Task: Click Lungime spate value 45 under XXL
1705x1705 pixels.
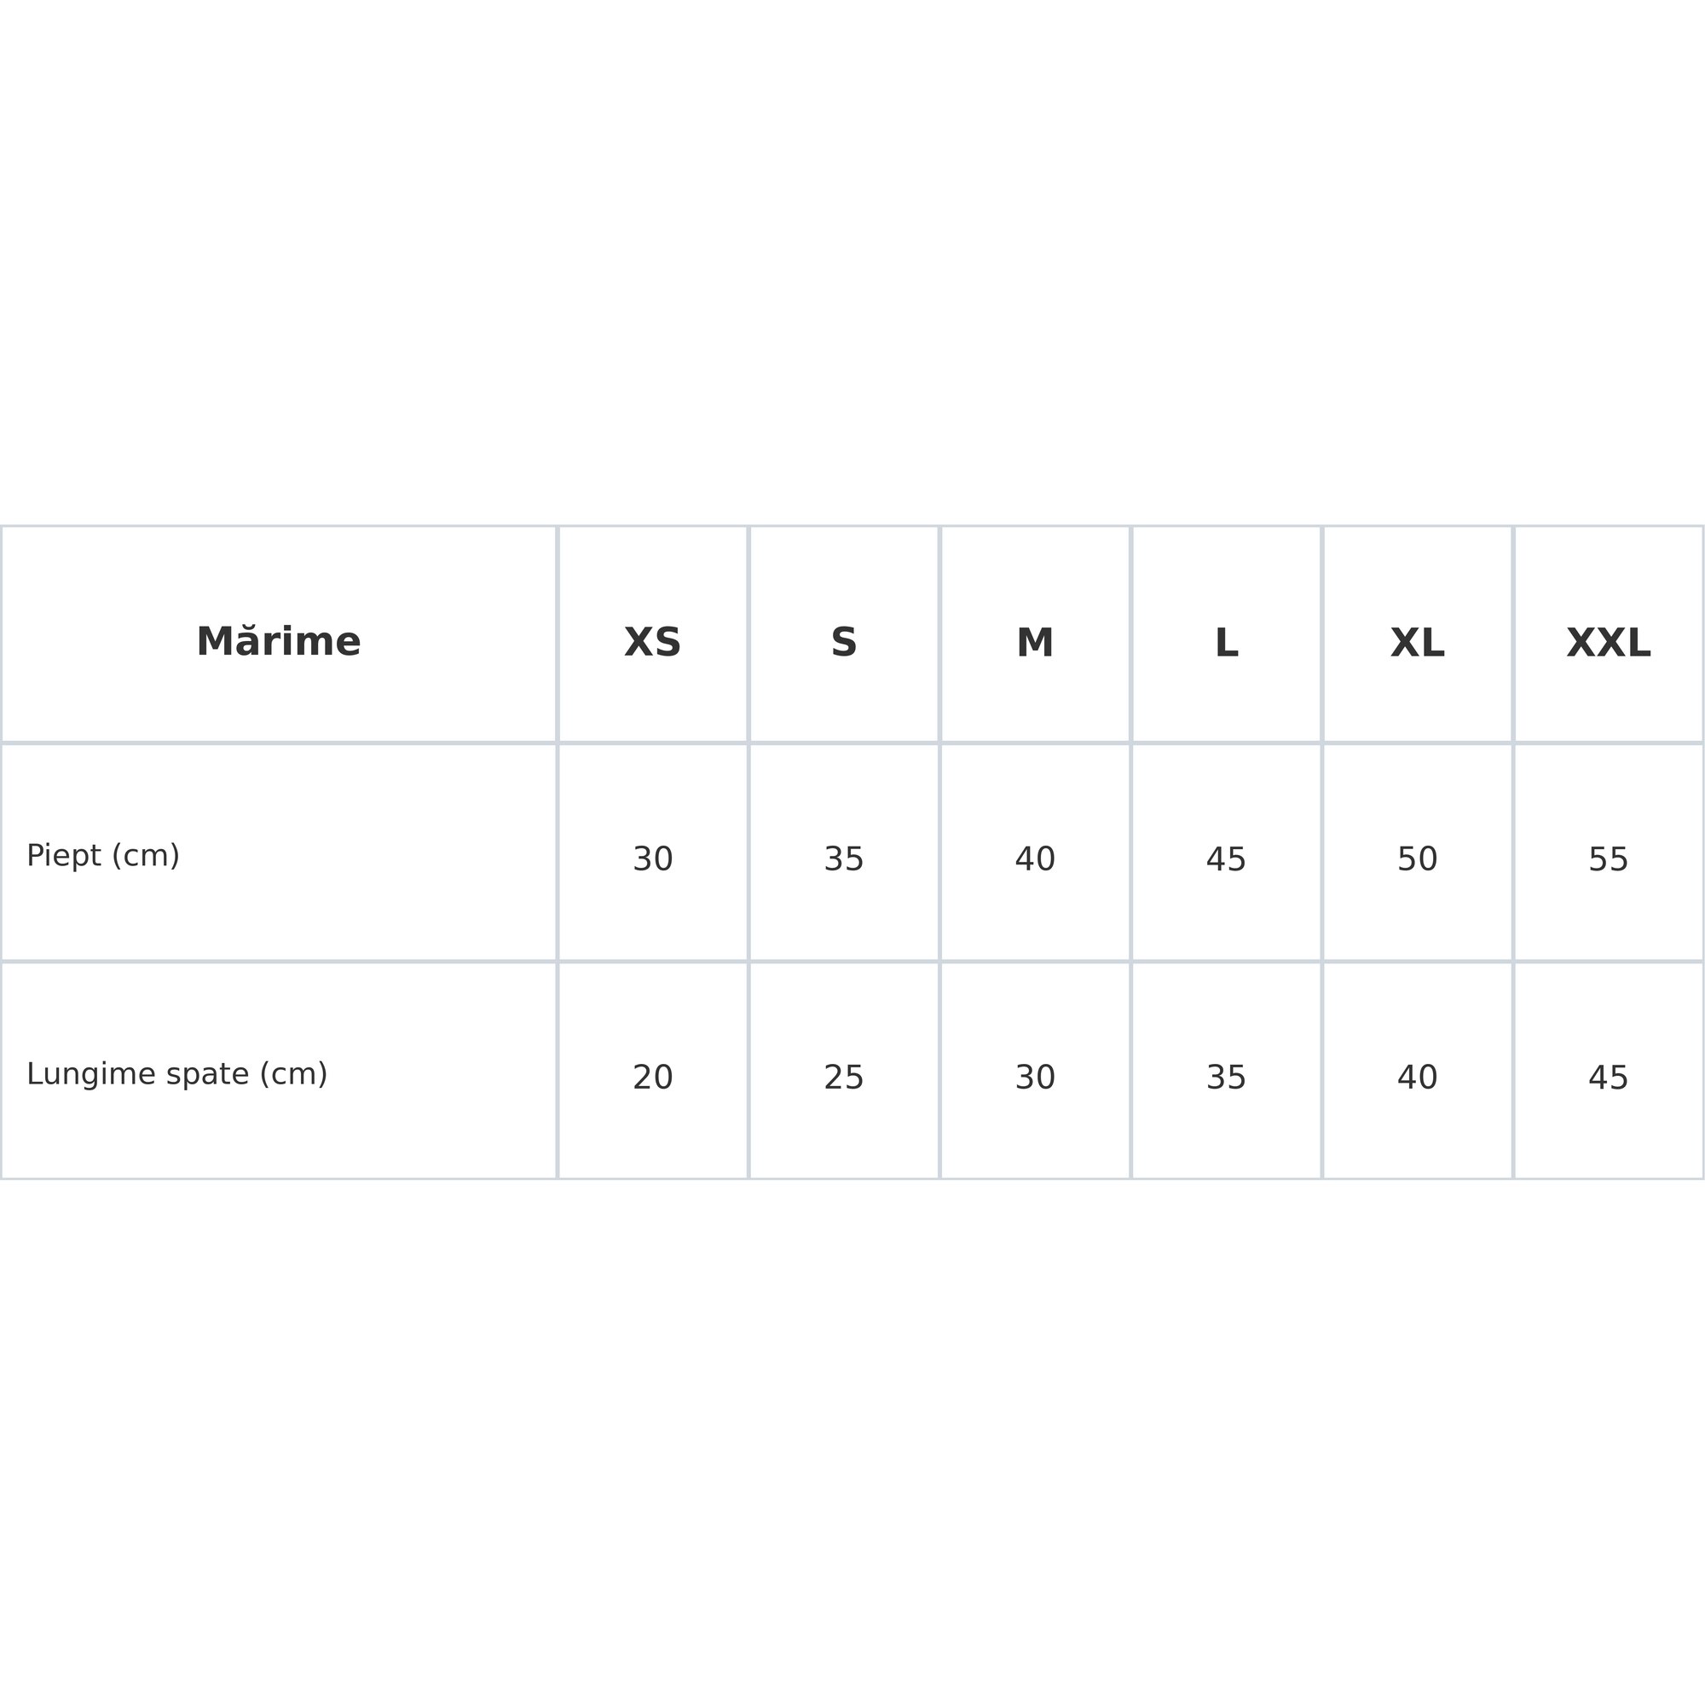Action: 1608,1078
